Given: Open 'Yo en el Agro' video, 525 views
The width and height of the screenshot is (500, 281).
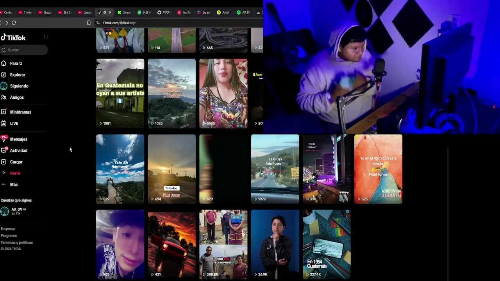Looking at the screenshot, I should pos(378,169).
